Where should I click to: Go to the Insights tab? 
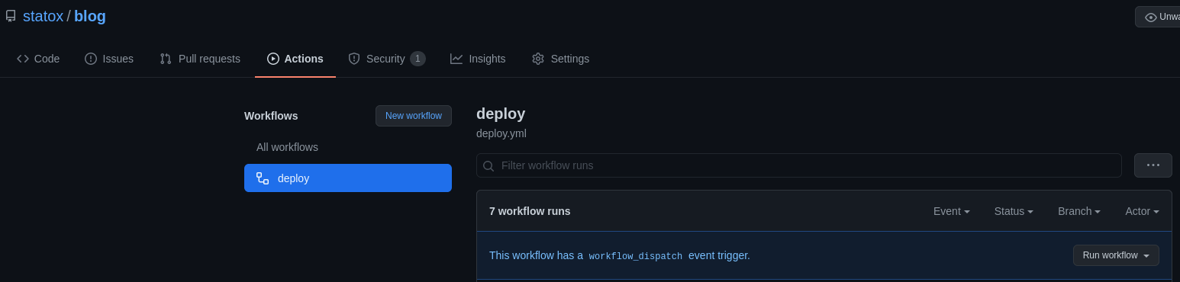[478, 59]
